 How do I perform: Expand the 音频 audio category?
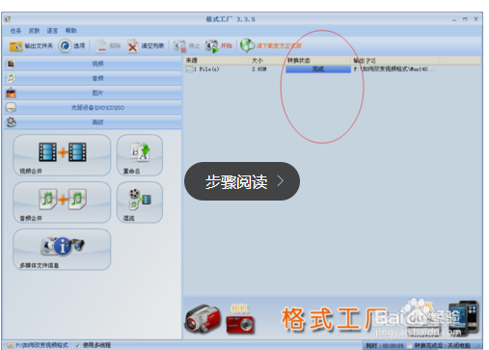93,78
